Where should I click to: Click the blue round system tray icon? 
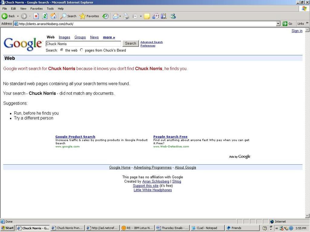coord(291,228)
